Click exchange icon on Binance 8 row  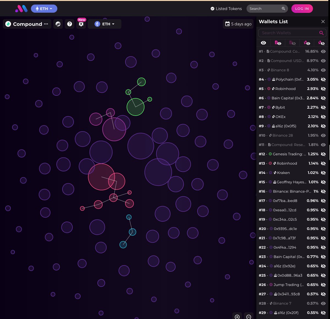click(x=269, y=70)
